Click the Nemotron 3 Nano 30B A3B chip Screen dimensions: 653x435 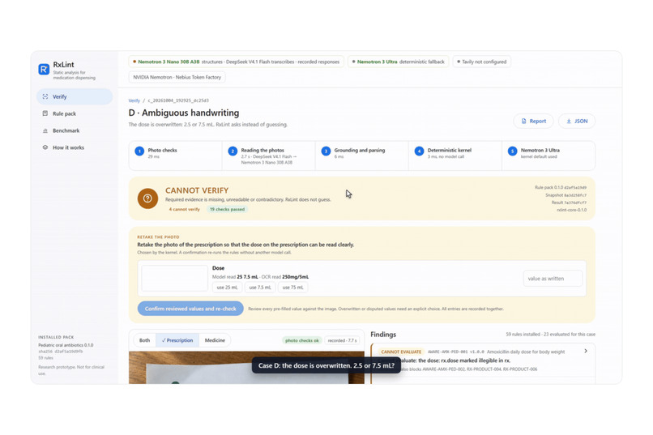[236, 62]
